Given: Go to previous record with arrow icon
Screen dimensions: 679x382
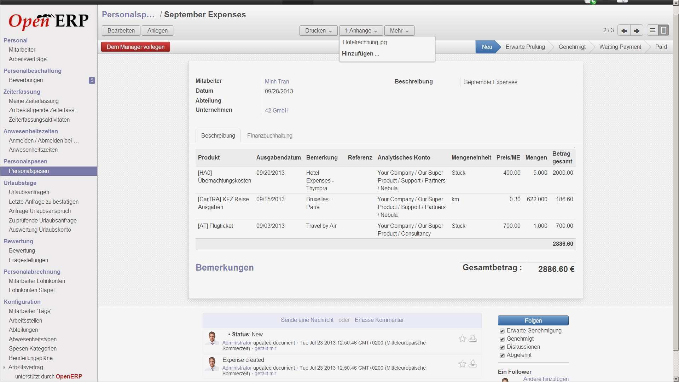Looking at the screenshot, I should click(623, 30).
